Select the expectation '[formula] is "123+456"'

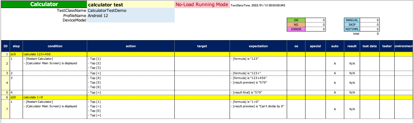[249, 78]
